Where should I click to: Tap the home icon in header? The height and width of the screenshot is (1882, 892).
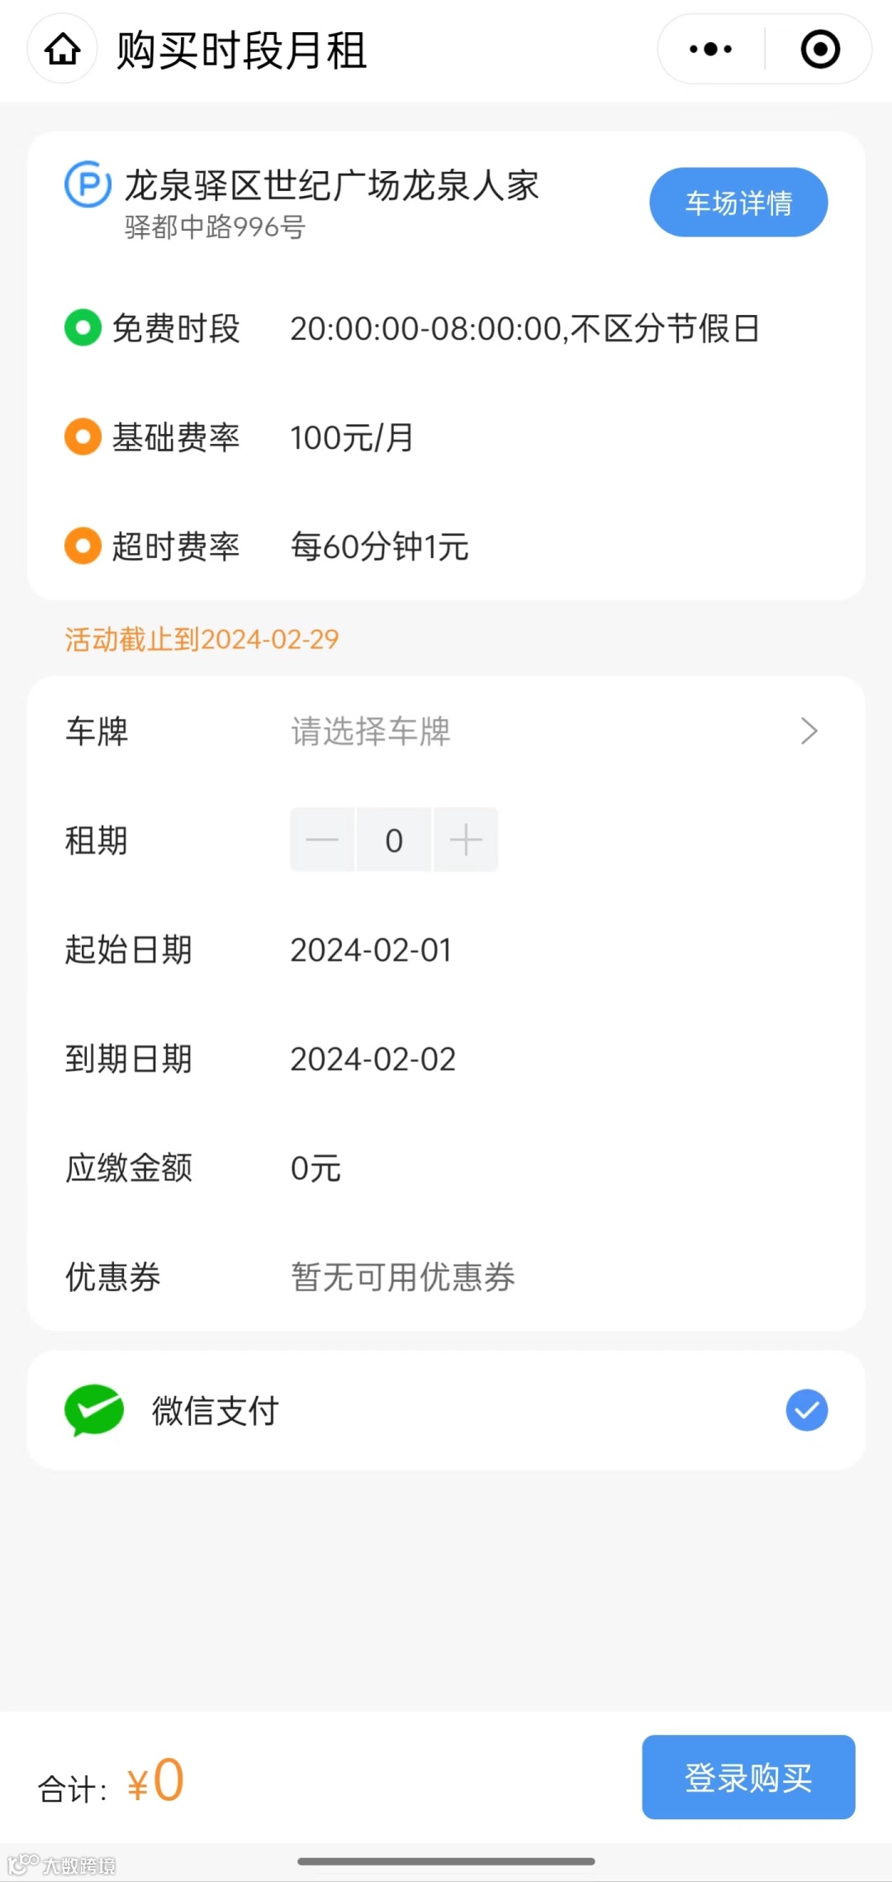click(63, 50)
